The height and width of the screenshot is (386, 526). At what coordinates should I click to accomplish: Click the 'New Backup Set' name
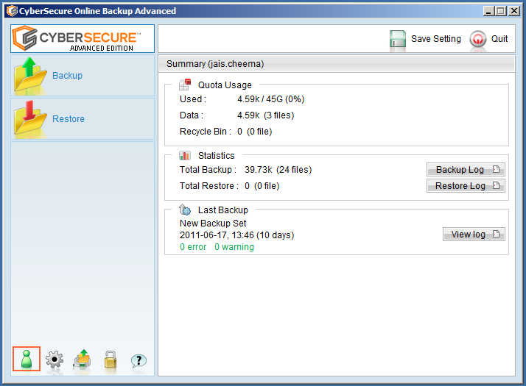click(x=213, y=224)
